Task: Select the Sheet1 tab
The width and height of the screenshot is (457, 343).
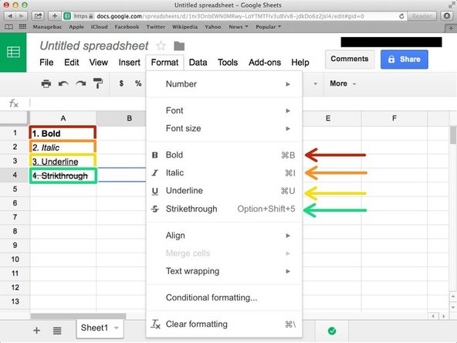Action: pyautogui.click(x=100, y=328)
